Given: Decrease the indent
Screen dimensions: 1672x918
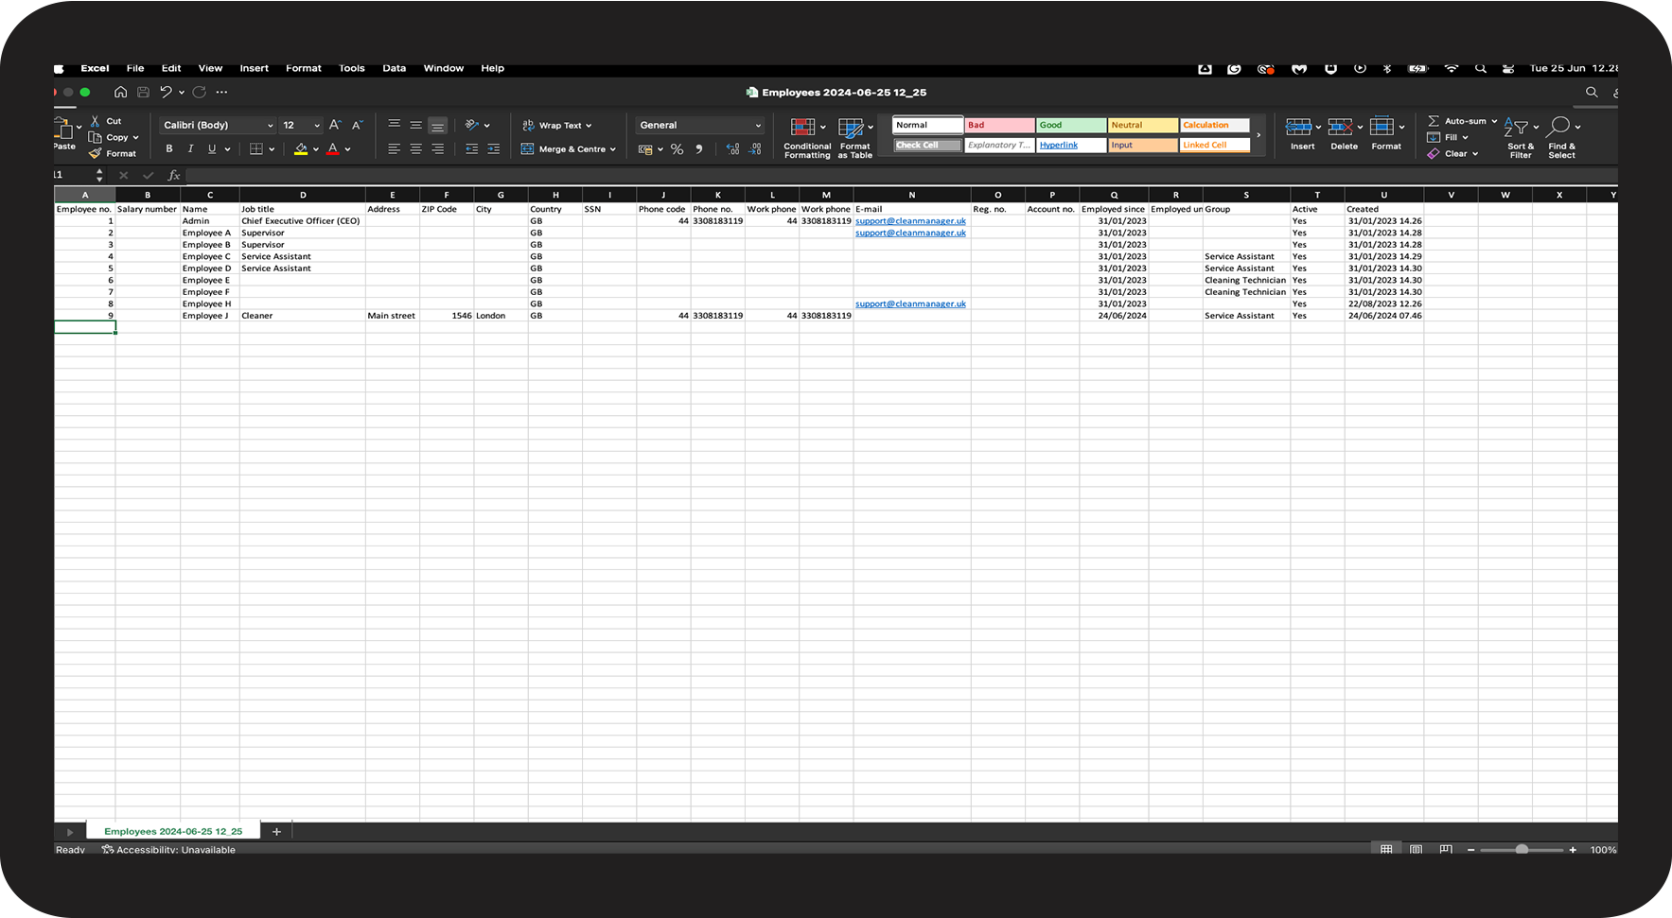Looking at the screenshot, I should point(471,149).
